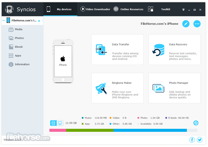Image resolution: width=208 pixels, height=147 pixels.
Task: Click the total capacity 11.99 GB text
Action: tap(71, 123)
